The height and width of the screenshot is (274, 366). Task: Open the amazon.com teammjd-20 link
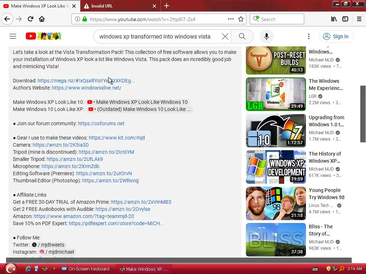(84, 216)
